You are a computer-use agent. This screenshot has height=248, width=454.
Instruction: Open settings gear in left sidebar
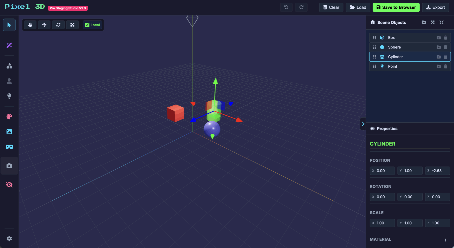(9, 238)
